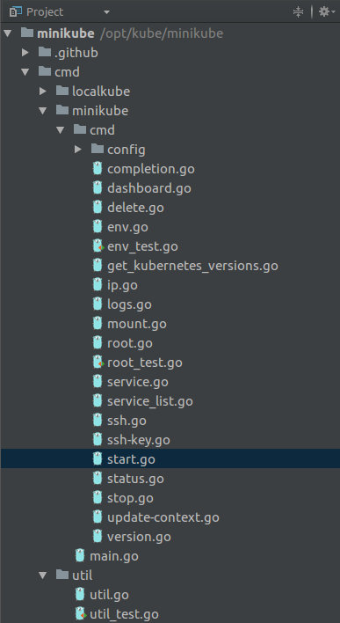Viewport: 340px width, 623px height.
Task: Open the Project view dropdown arrow
Action: click(106, 12)
